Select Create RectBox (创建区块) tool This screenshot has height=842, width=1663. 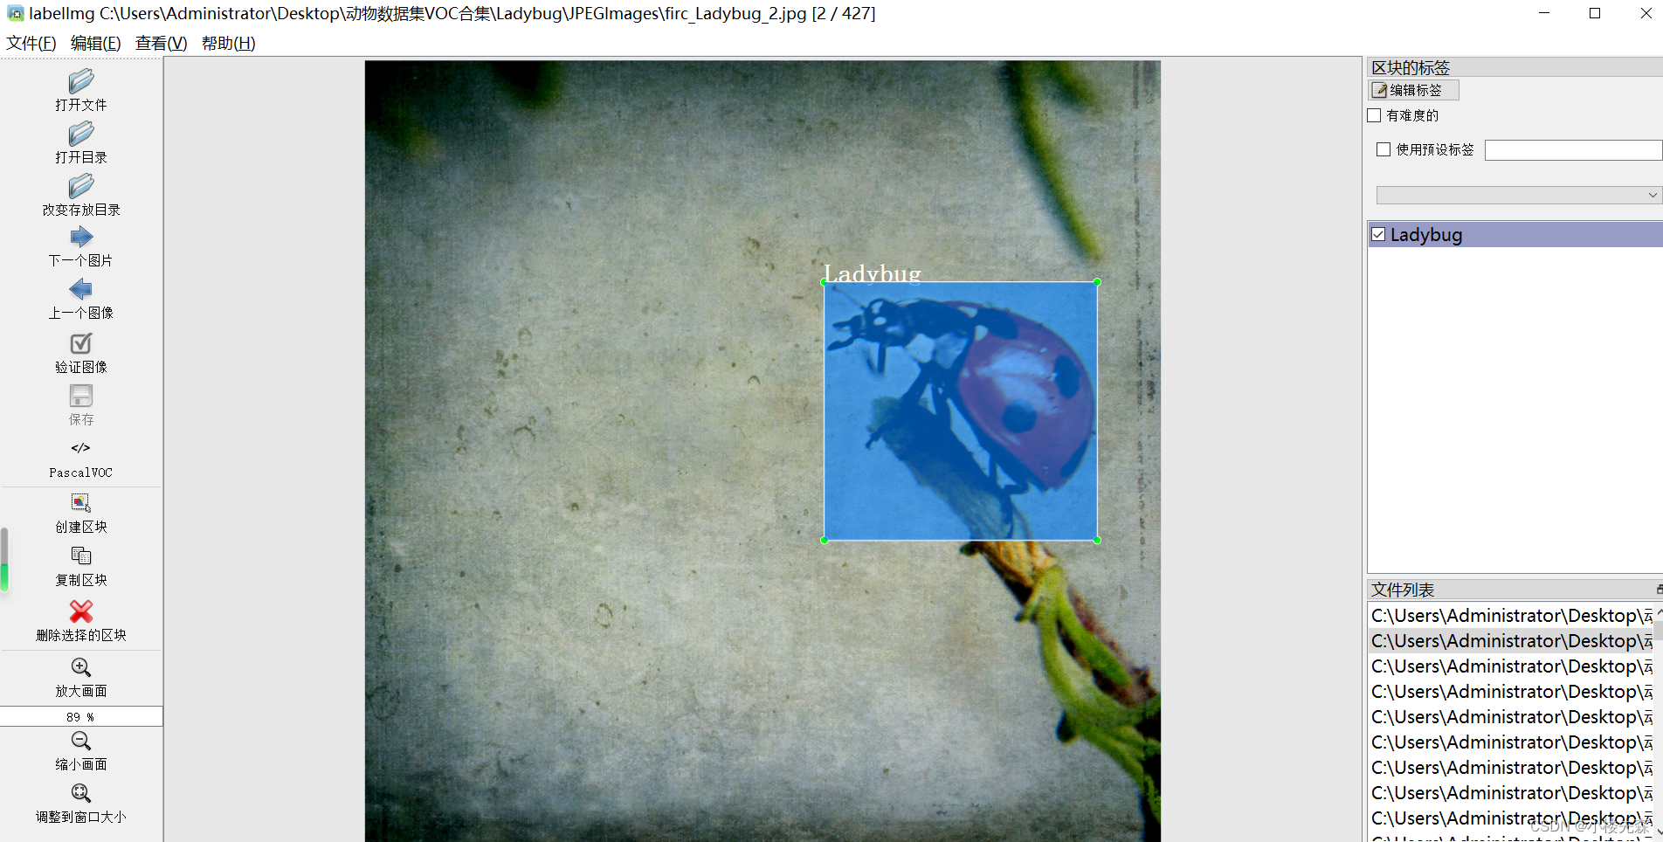(81, 503)
